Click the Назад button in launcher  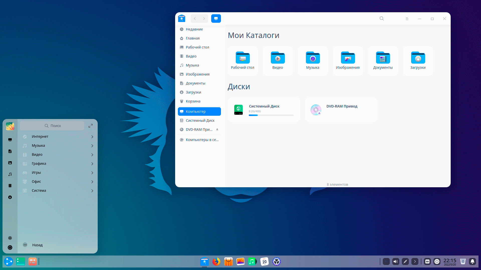point(37,245)
